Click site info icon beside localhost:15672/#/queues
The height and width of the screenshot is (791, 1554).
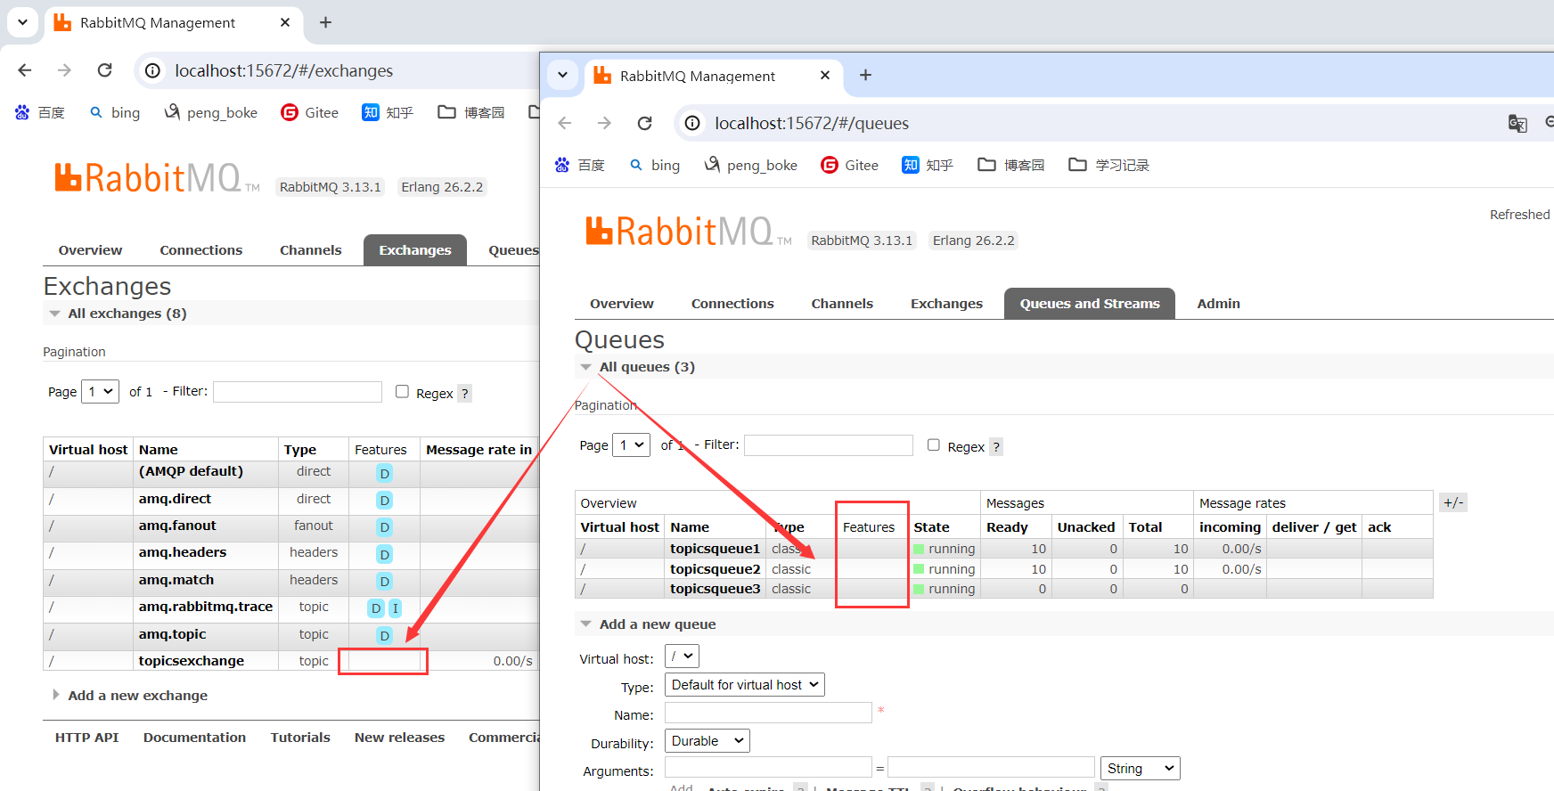point(692,123)
